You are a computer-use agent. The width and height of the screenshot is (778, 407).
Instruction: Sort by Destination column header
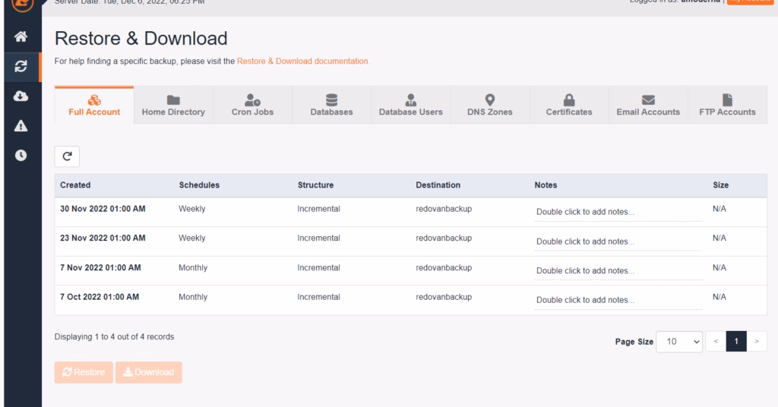(x=438, y=185)
